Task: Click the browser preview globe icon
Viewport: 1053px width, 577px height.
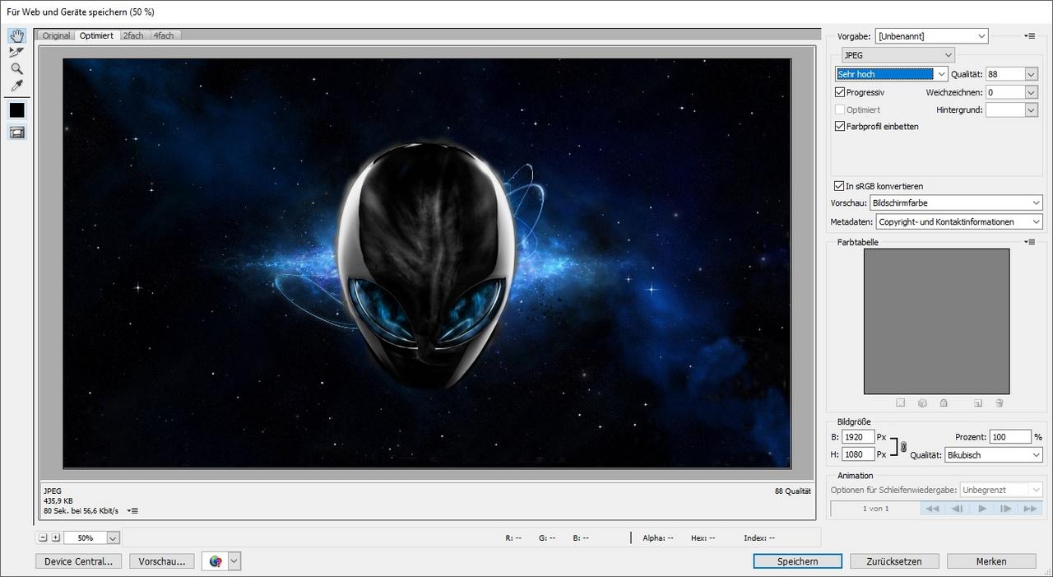Action: click(216, 561)
